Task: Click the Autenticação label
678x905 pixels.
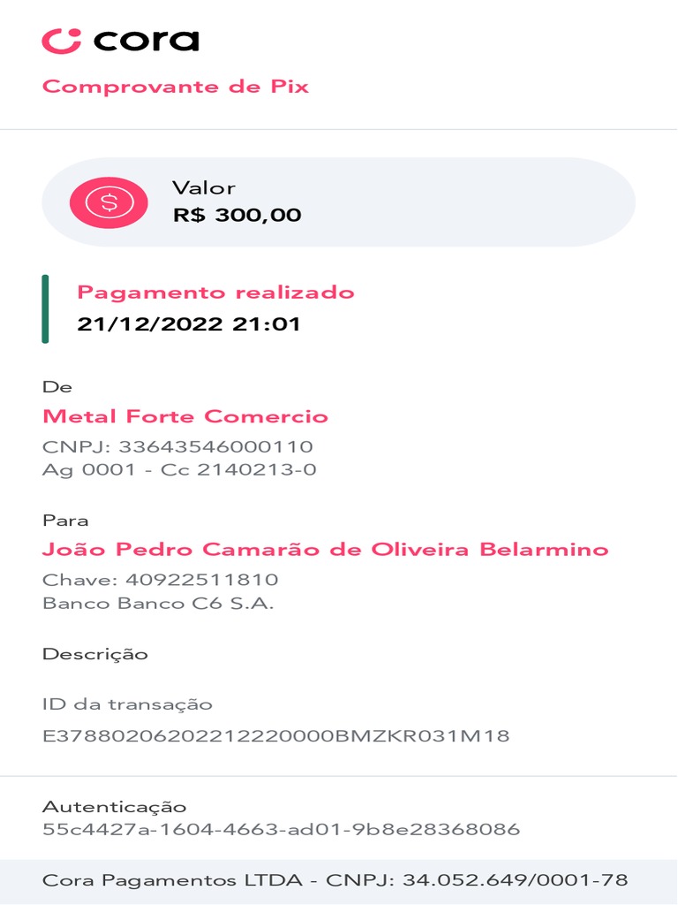Action: (114, 807)
